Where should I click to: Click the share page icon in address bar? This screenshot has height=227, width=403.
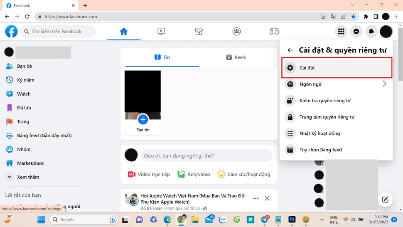coord(343,17)
